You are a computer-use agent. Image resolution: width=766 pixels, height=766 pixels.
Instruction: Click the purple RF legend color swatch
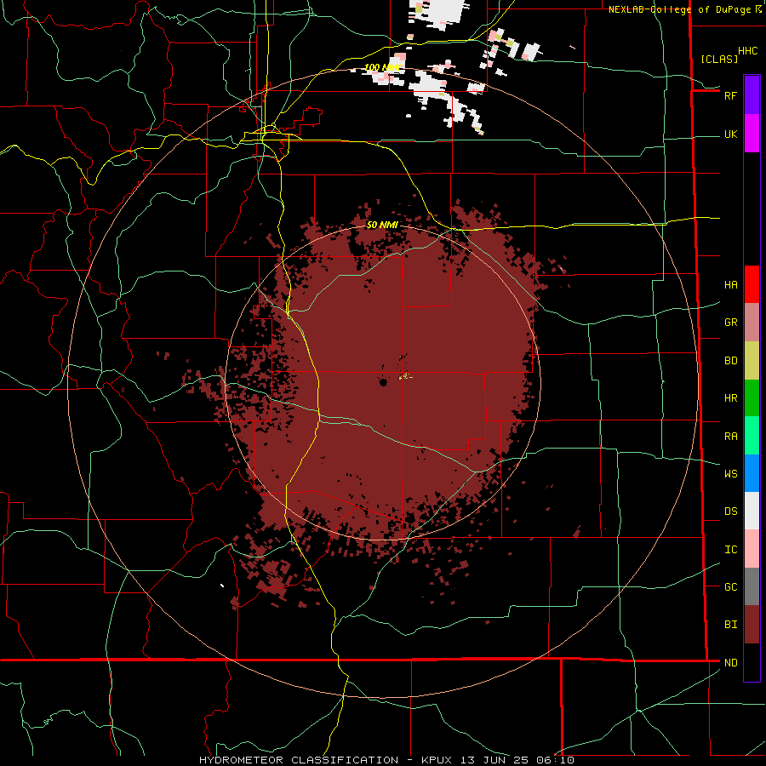click(752, 94)
